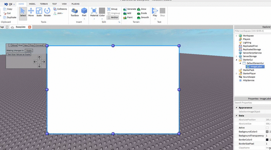
Task: Click the Filter workspace search field
Action: tap(252, 31)
